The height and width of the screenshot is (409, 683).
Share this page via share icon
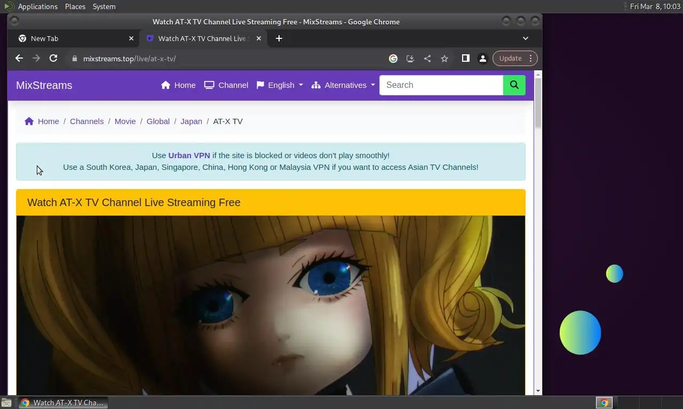[427, 59]
